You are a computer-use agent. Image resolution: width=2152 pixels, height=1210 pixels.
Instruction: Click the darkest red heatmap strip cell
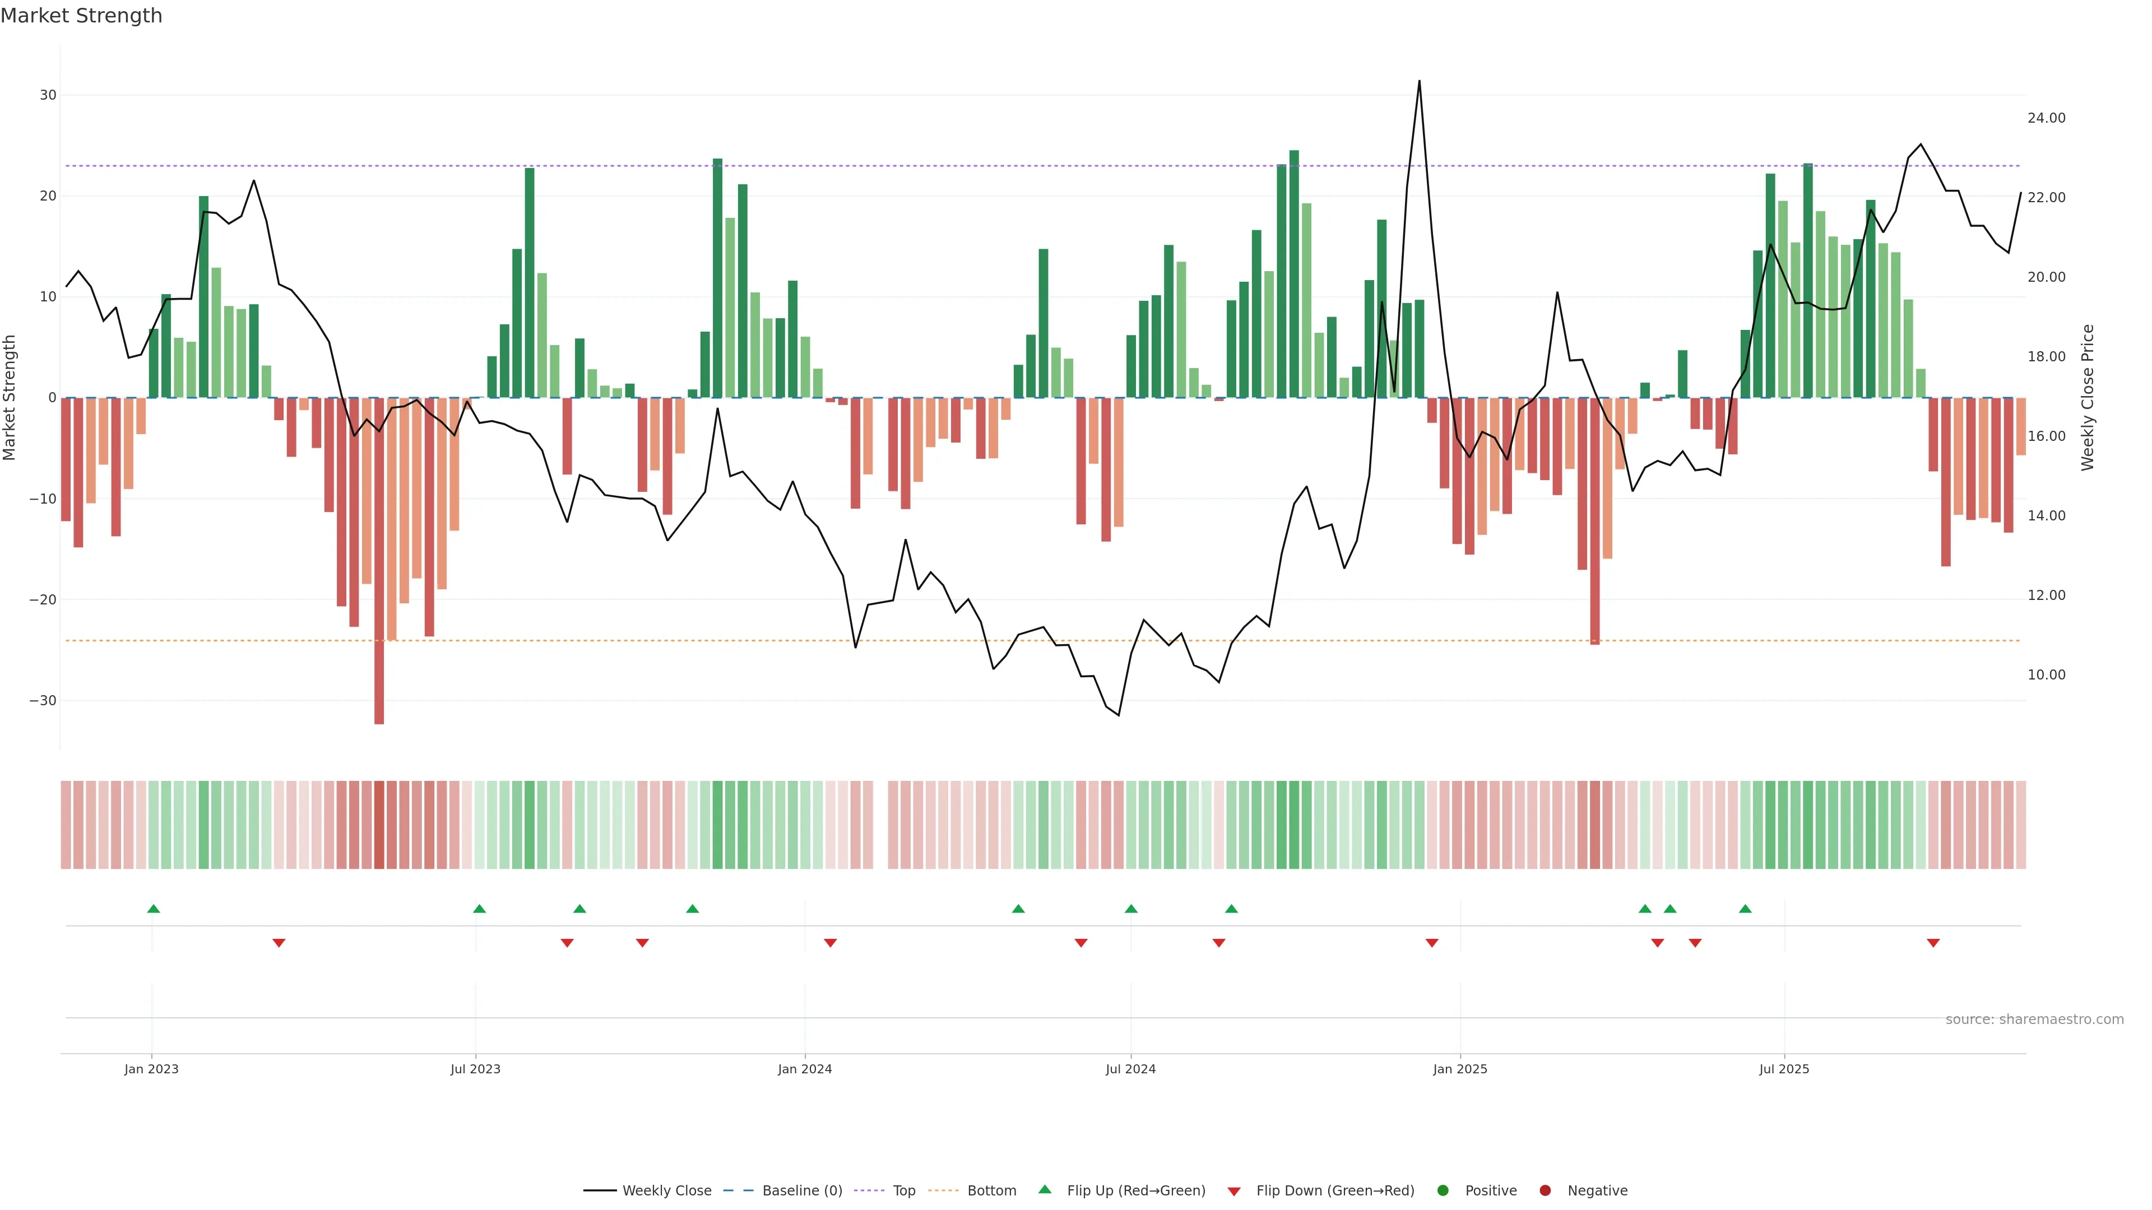(x=379, y=825)
